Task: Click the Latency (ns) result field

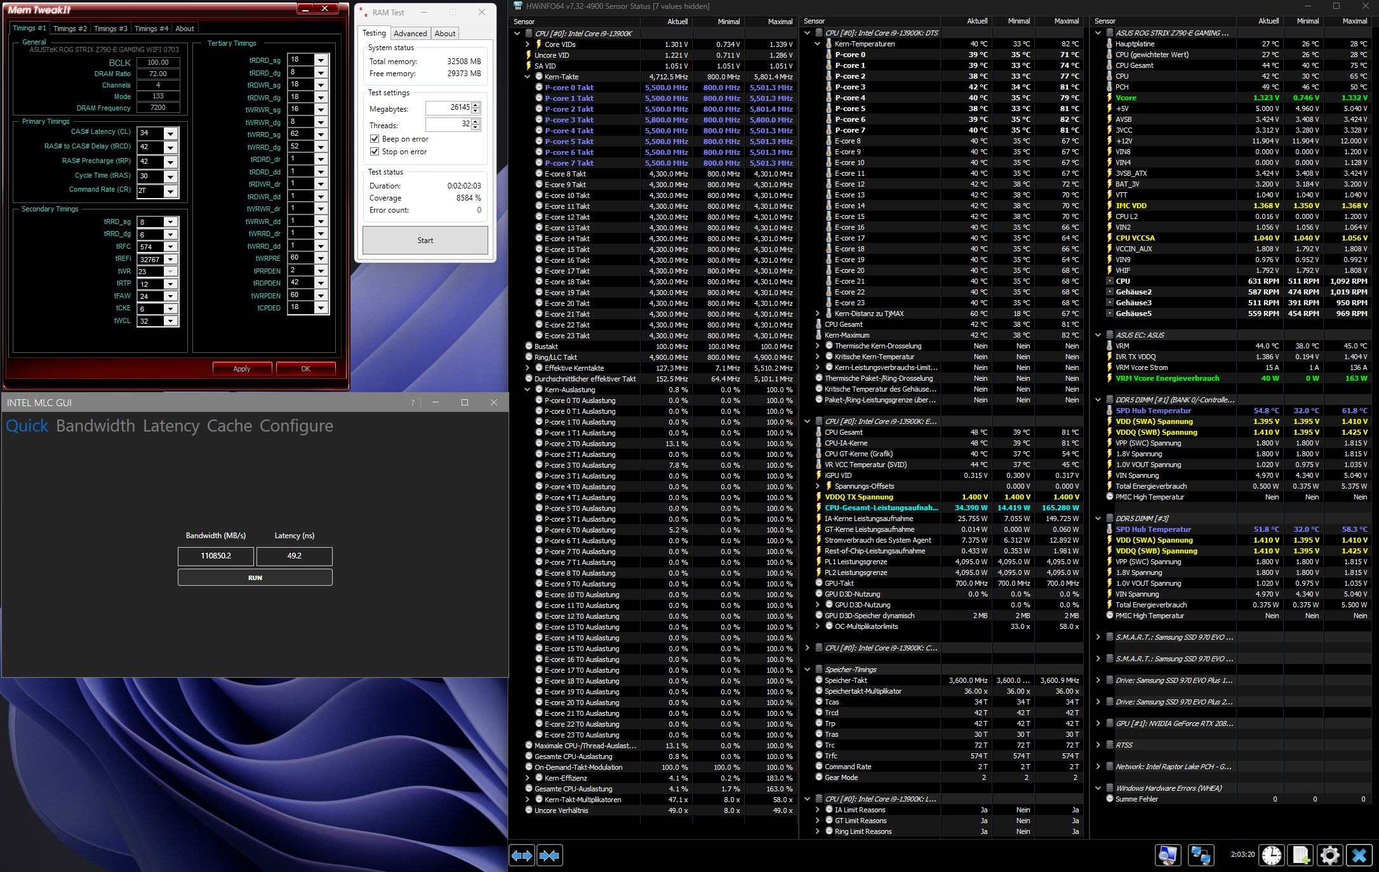Action: [x=294, y=556]
